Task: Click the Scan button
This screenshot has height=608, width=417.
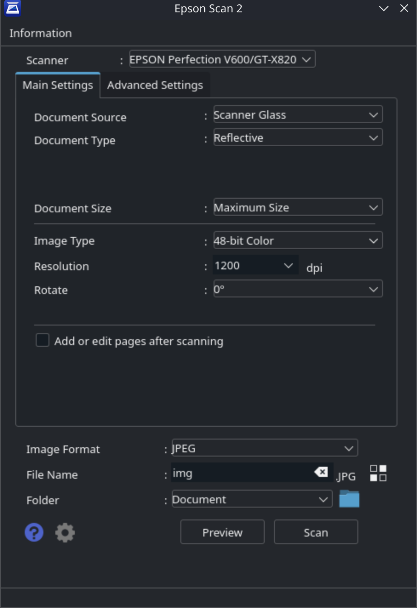Action: pyautogui.click(x=316, y=532)
